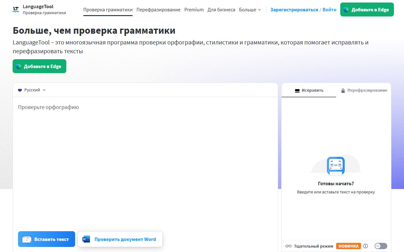Image resolution: width=404 pixels, height=252 pixels.
Task: Click the Готовы начать? heading
Action: tap(336, 184)
